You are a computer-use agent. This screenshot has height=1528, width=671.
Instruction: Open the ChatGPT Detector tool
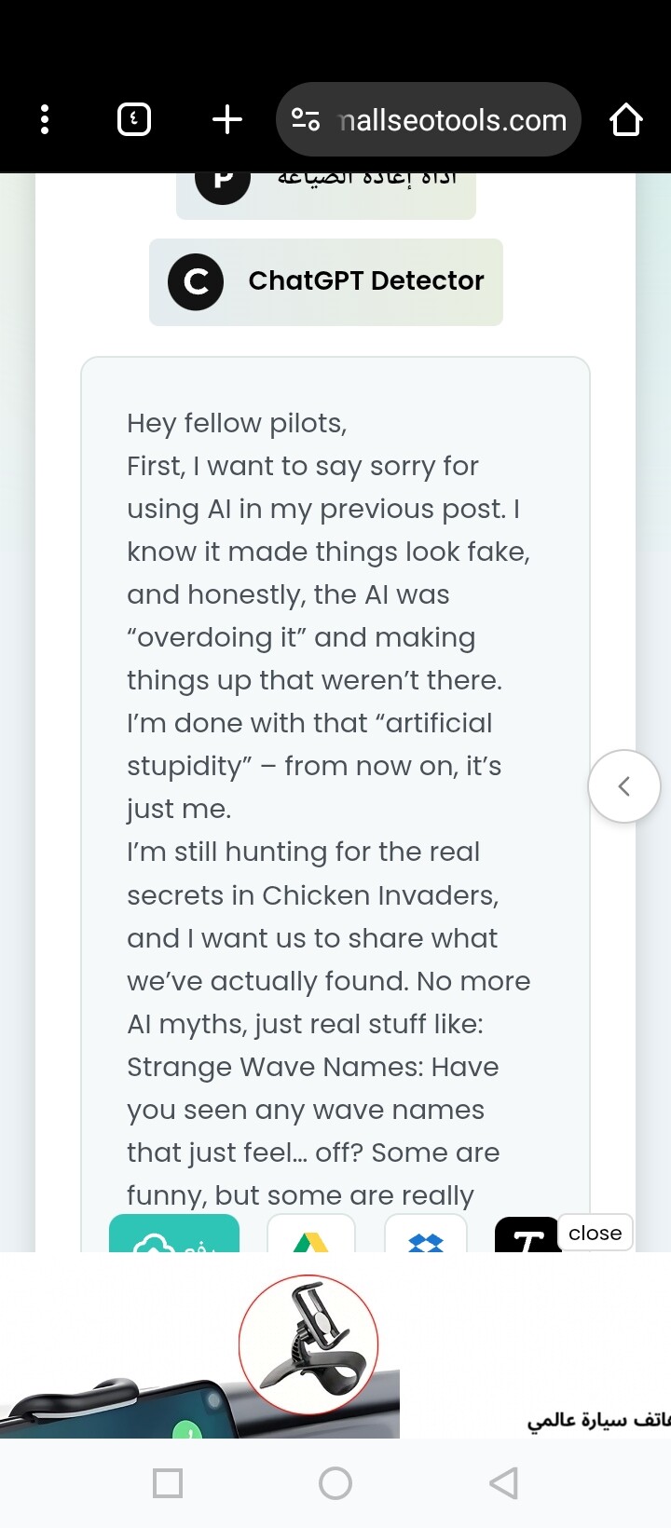click(365, 281)
